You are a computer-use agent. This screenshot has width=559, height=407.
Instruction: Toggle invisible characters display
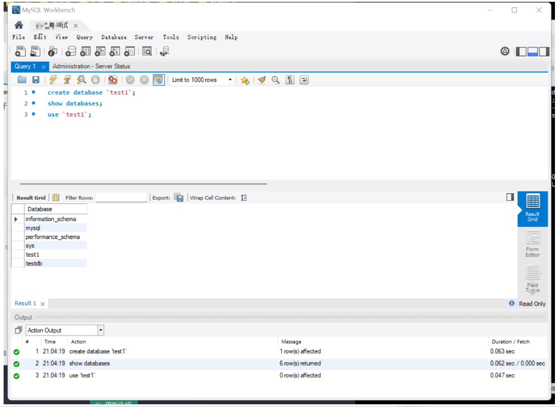290,80
